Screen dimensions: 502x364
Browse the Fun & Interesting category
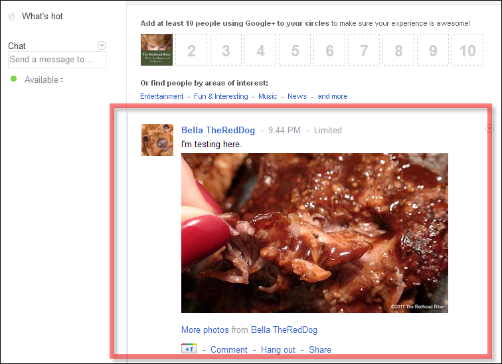(220, 96)
